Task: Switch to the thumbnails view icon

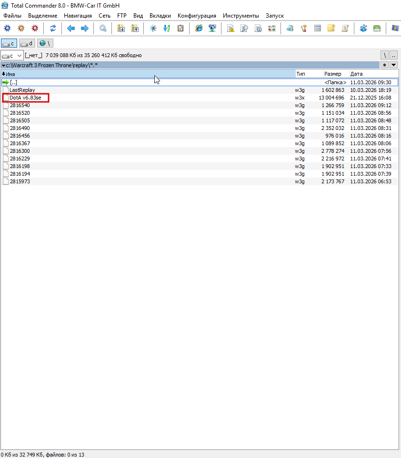Action: pyautogui.click(x=272, y=29)
